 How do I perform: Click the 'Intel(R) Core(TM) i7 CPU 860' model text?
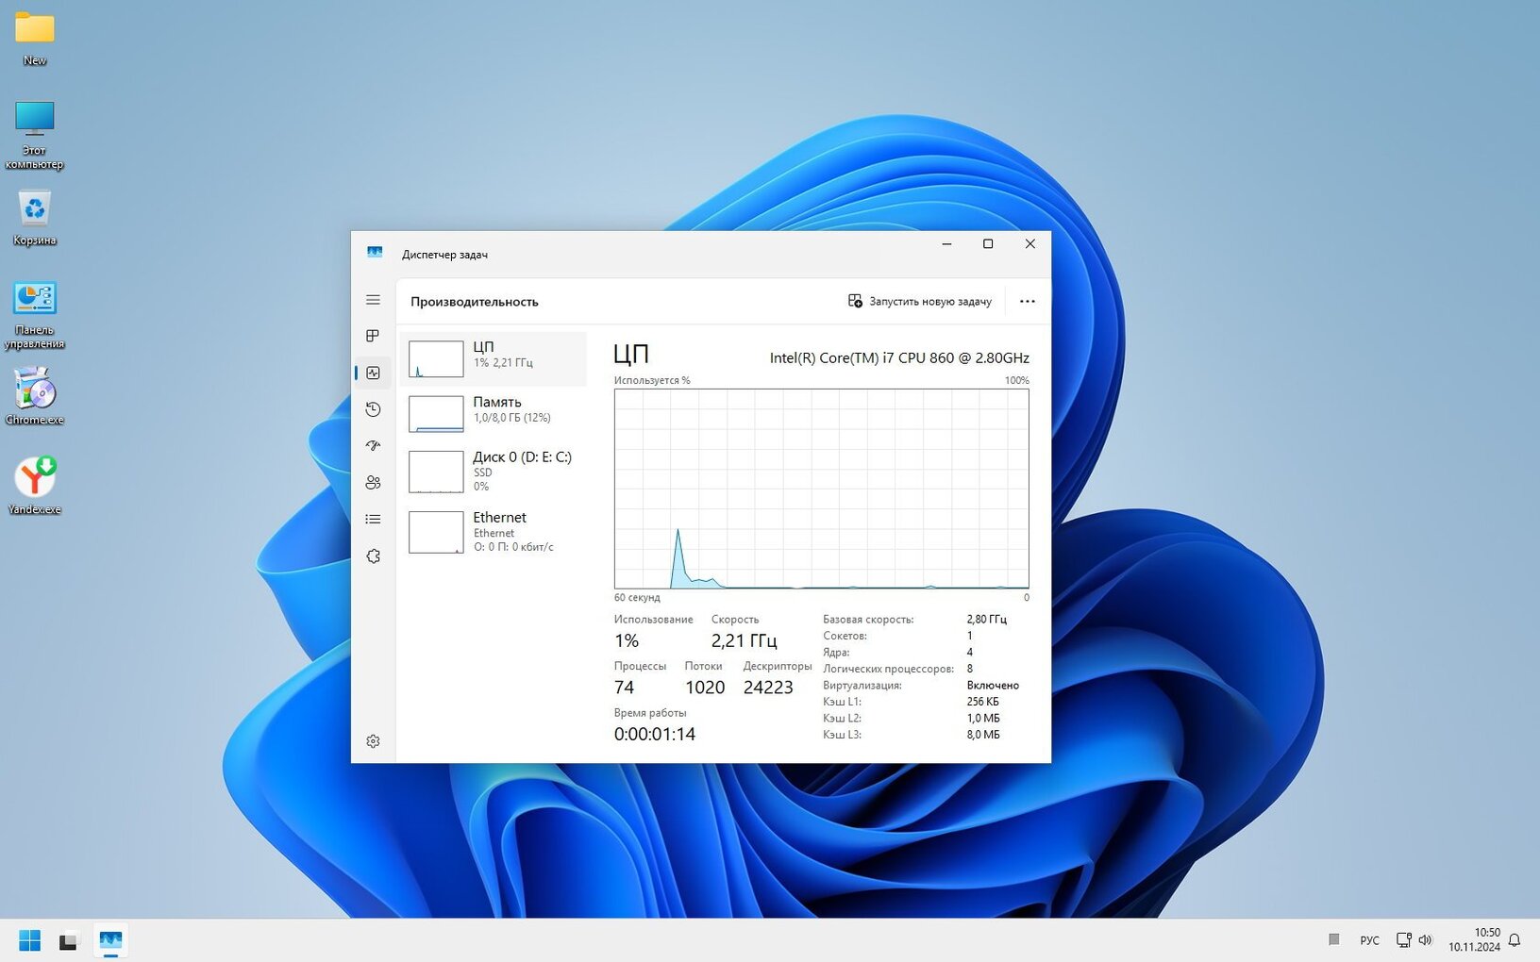click(x=899, y=358)
